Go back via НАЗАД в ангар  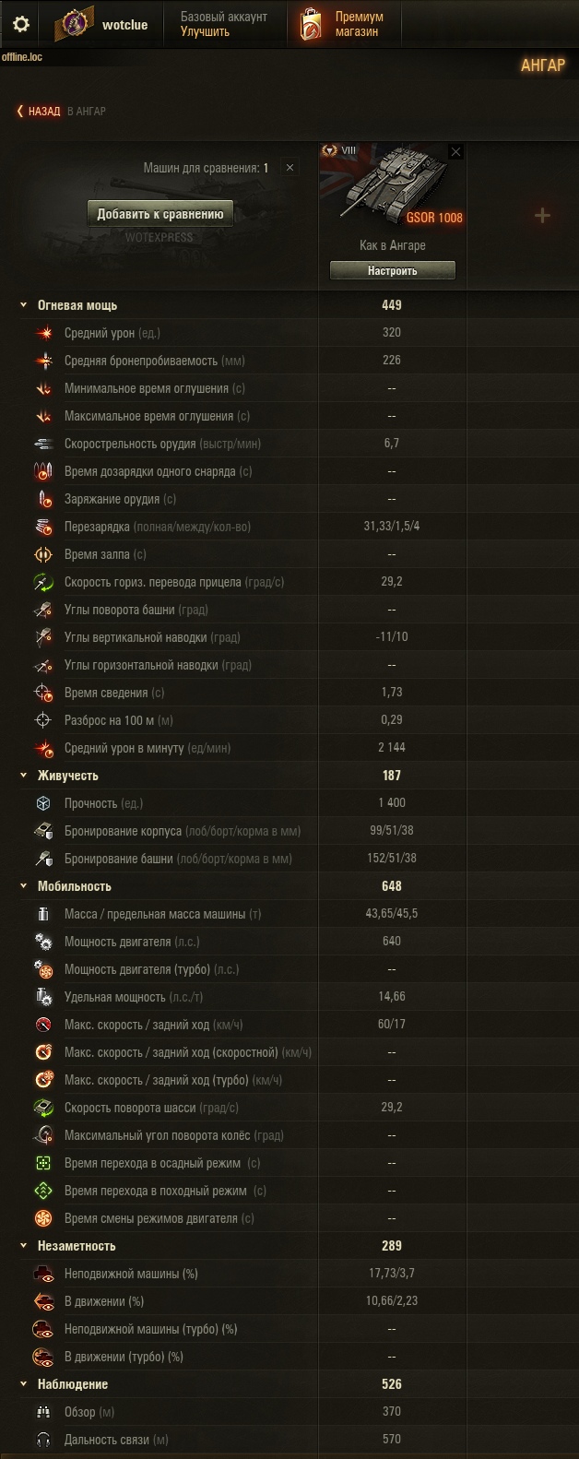[x=61, y=111]
